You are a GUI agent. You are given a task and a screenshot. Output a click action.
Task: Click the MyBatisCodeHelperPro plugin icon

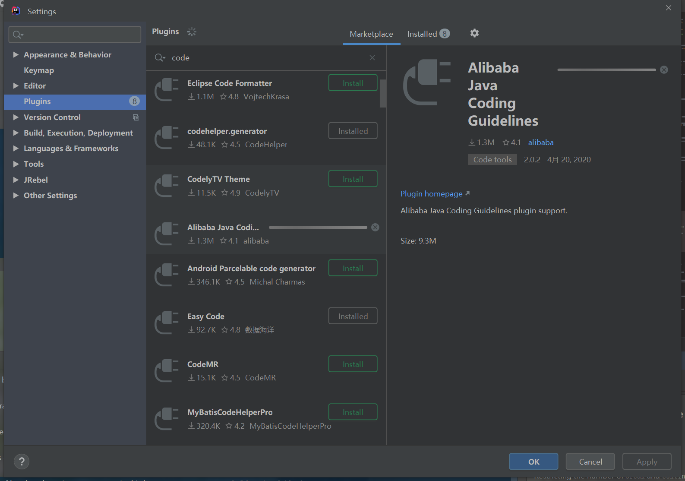(x=167, y=419)
